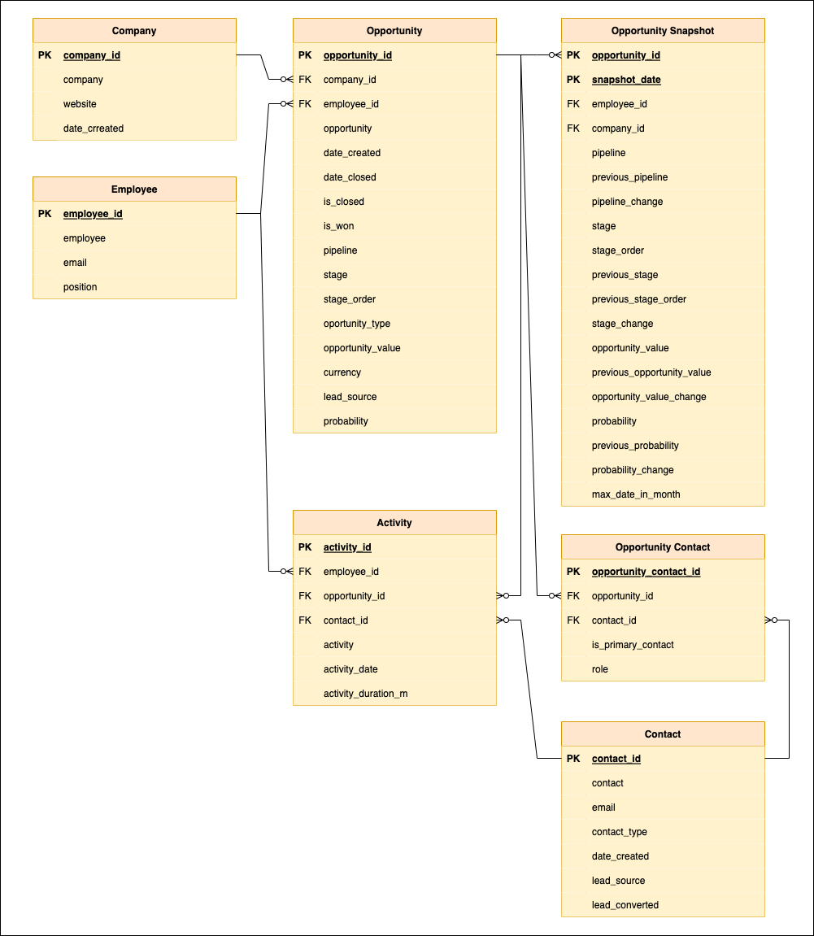Click the employee_id FK row in Opportunity
The height and width of the screenshot is (936, 814).
[x=350, y=104]
